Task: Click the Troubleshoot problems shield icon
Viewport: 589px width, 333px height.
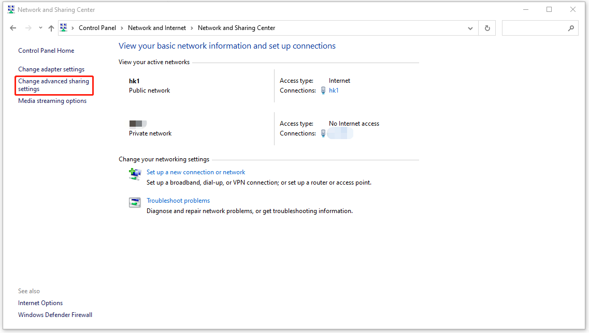Action: pos(135,202)
